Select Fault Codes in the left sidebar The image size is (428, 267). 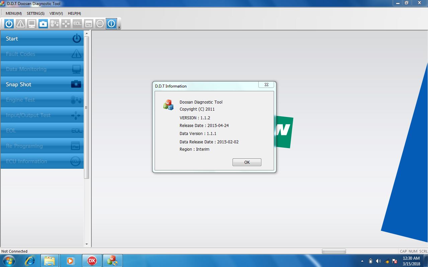42,54
